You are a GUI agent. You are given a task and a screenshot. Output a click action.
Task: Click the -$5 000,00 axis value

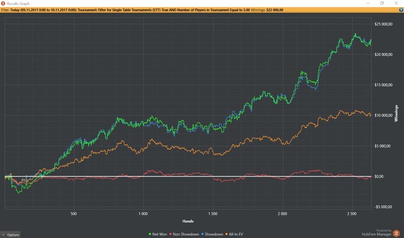pyautogui.click(x=383, y=207)
